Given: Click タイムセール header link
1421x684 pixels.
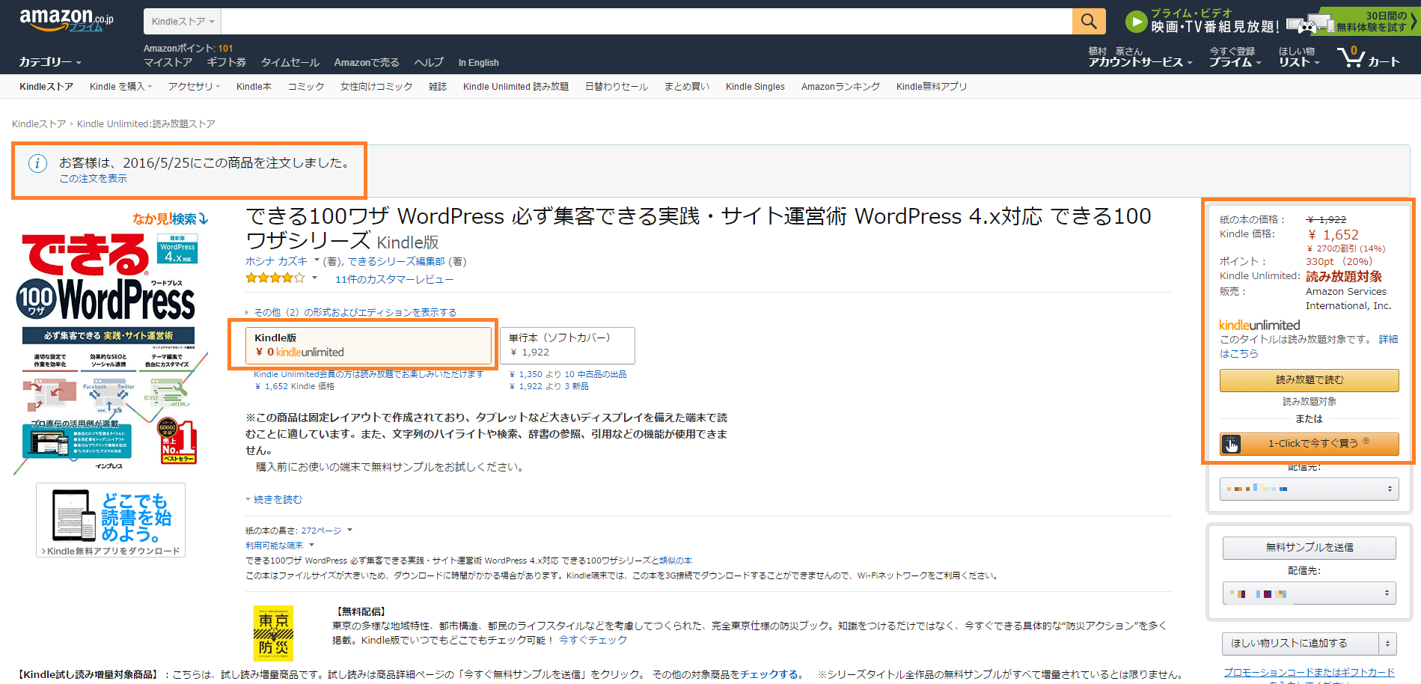Looking at the screenshot, I should pos(290,63).
